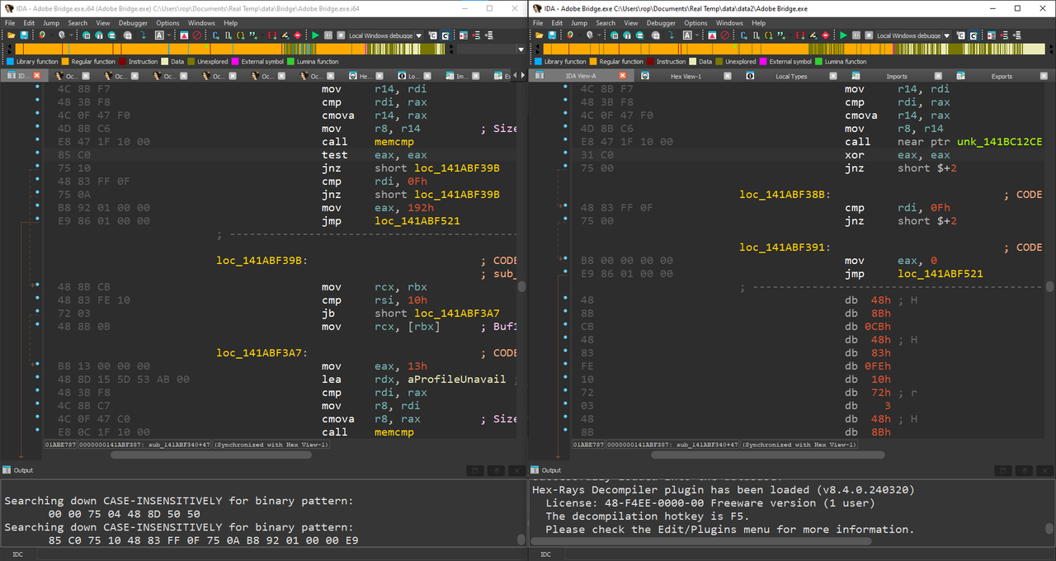
Task: Click the tab list overflow arrow in left window
Action: (521, 75)
